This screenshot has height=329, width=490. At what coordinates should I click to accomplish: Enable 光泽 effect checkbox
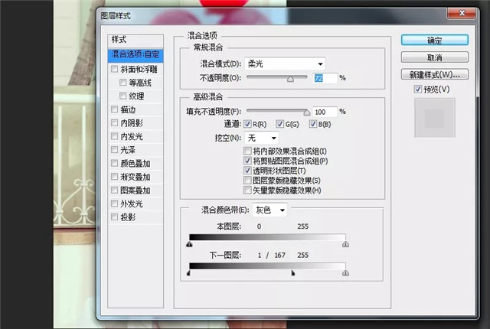114,150
